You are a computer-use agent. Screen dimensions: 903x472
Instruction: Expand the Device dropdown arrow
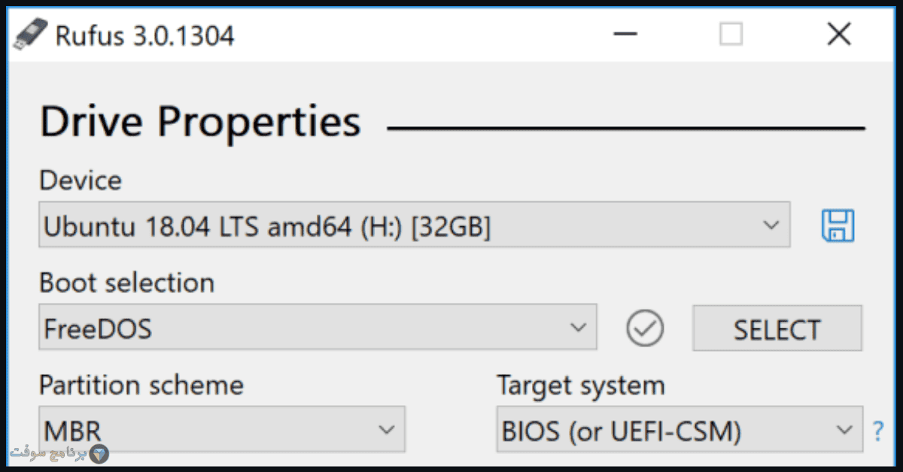(771, 225)
